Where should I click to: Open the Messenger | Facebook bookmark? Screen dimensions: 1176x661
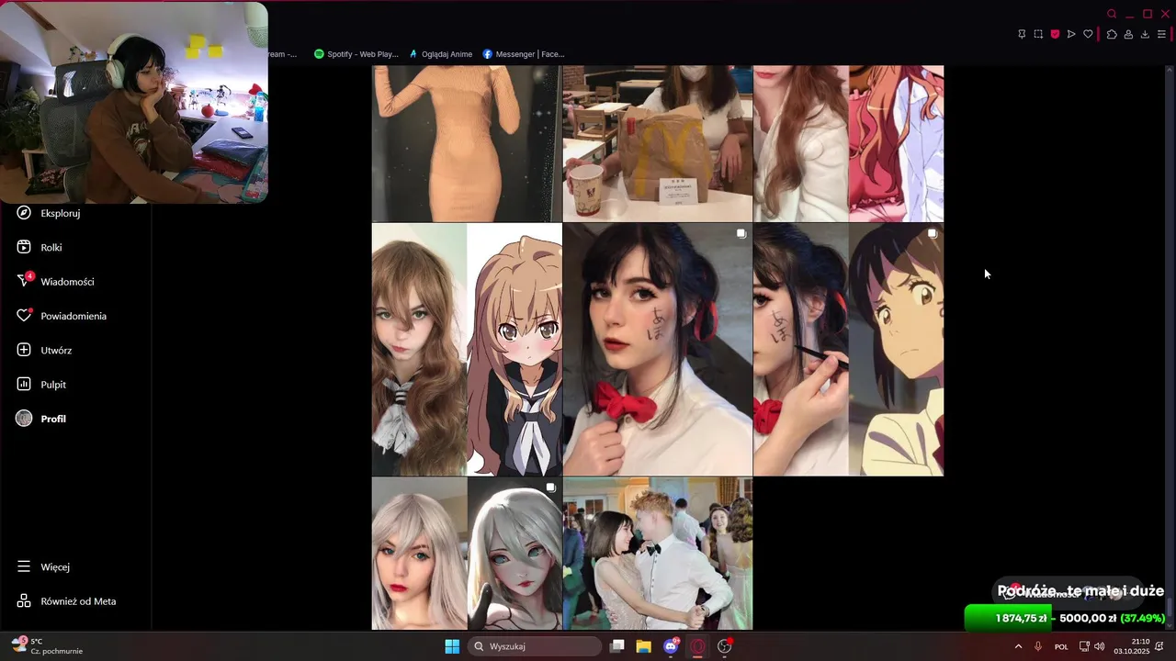pos(523,54)
